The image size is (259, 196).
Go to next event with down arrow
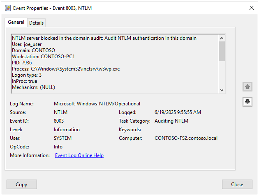pyautogui.click(x=247, y=102)
